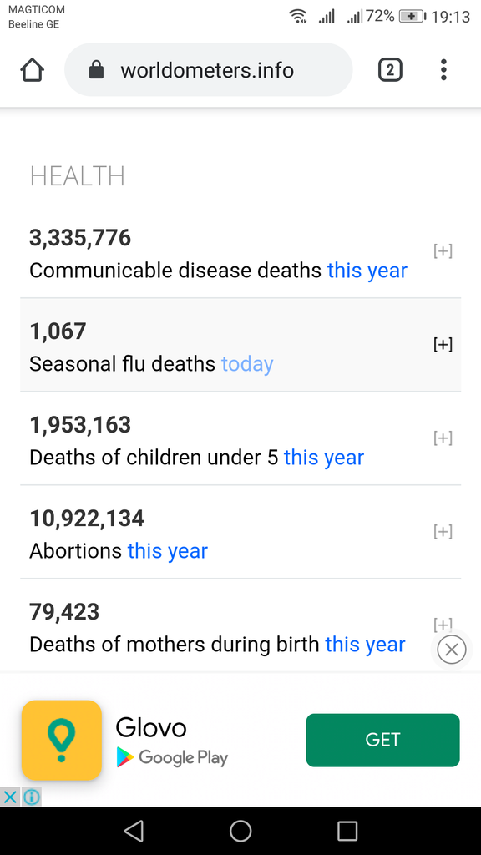Open the Chrome three-dot menu
Viewport: 481px width, 855px height.
pyautogui.click(x=443, y=70)
